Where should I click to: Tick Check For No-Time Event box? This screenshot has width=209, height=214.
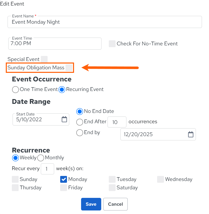pyautogui.click(x=112, y=44)
